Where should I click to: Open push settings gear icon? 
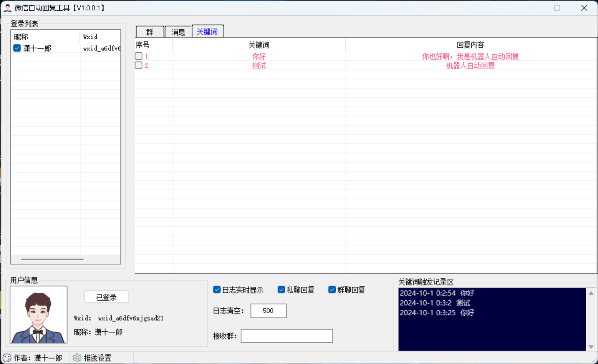(x=77, y=358)
